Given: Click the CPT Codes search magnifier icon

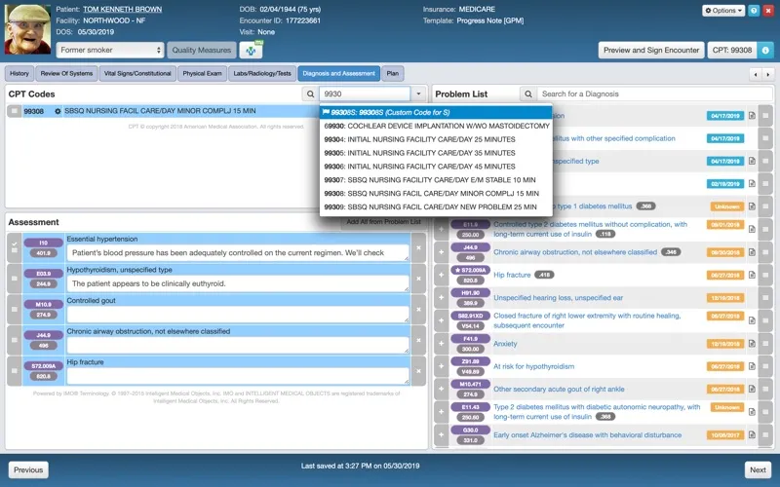Looking at the screenshot, I should click(x=310, y=94).
